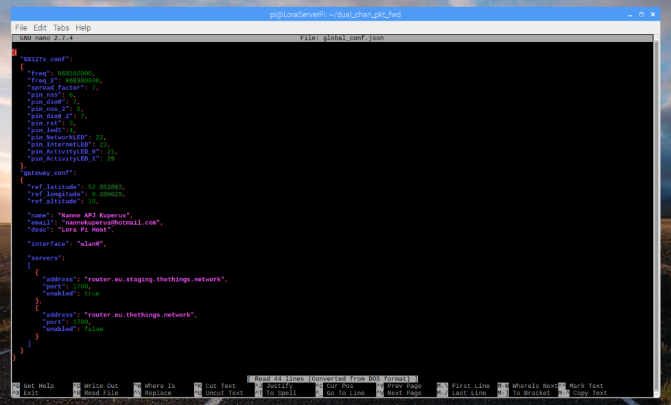
Task: Open the Help menu
Action: click(x=83, y=27)
